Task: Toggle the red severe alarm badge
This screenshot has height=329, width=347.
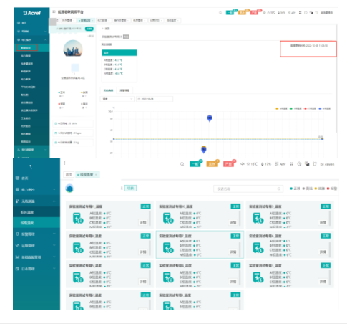Action: (x=229, y=163)
